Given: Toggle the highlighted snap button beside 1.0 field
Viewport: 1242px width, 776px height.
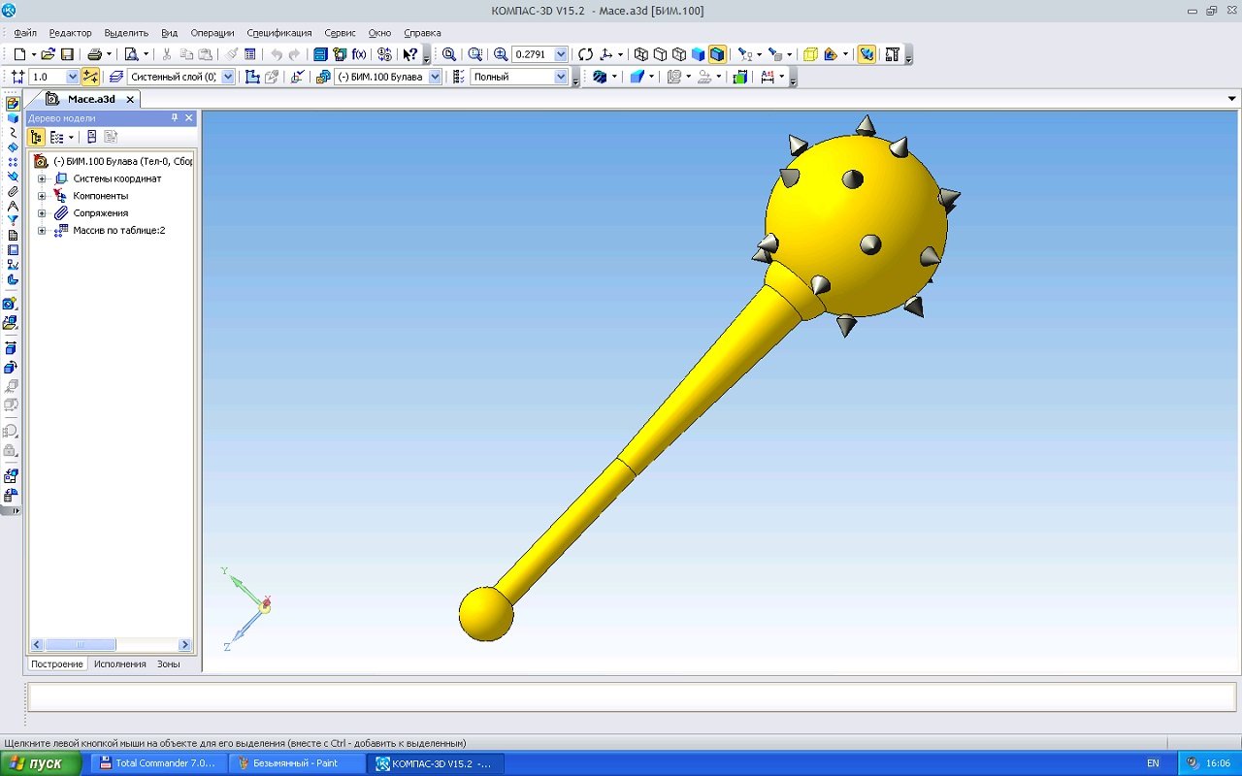Looking at the screenshot, I should [x=90, y=77].
